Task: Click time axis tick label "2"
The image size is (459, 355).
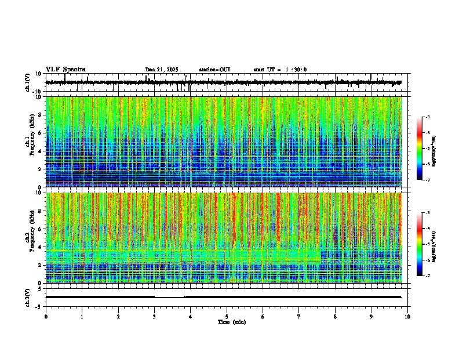Action: point(118,317)
